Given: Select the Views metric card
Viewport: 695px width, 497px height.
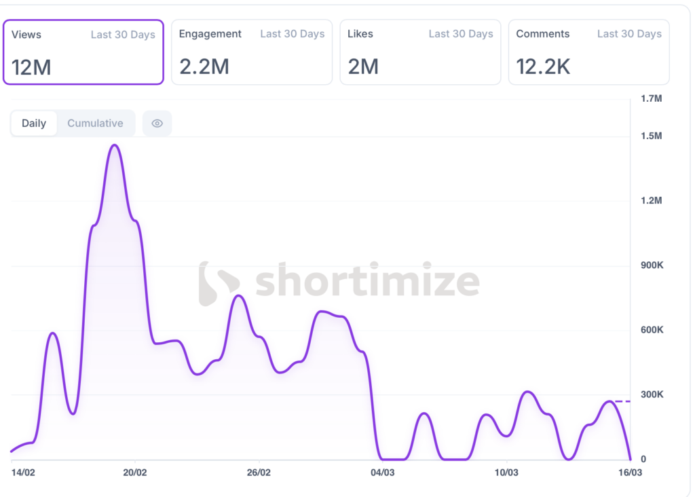Looking at the screenshot, I should [x=83, y=52].
